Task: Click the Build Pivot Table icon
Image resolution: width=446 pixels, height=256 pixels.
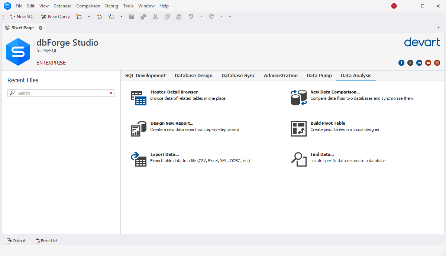Action: (299, 129)
